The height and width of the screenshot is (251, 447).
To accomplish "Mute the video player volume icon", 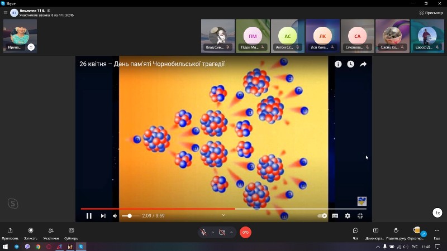I will tap(115, 216).
